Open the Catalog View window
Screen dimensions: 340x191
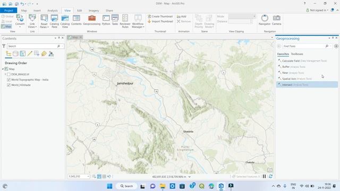point(65,21)
